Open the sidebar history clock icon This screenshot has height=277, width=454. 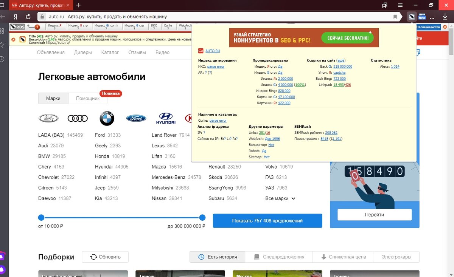pyautogui.click(x=2, y=59)
